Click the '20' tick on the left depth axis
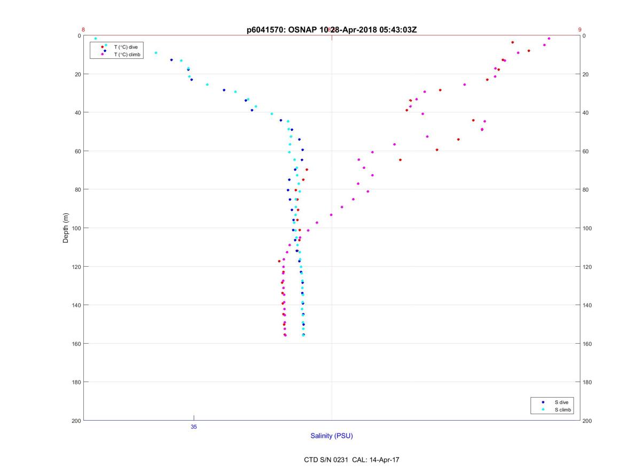The image size is (641, 473). point(77,74)
